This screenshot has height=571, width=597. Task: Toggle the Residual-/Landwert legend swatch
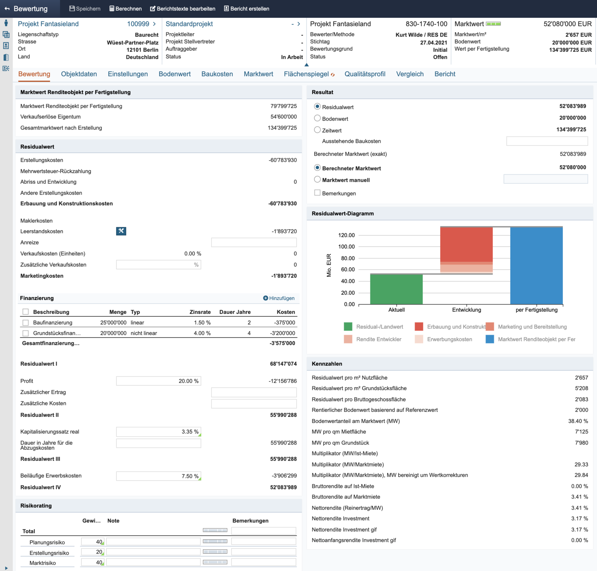pos(348,327)
